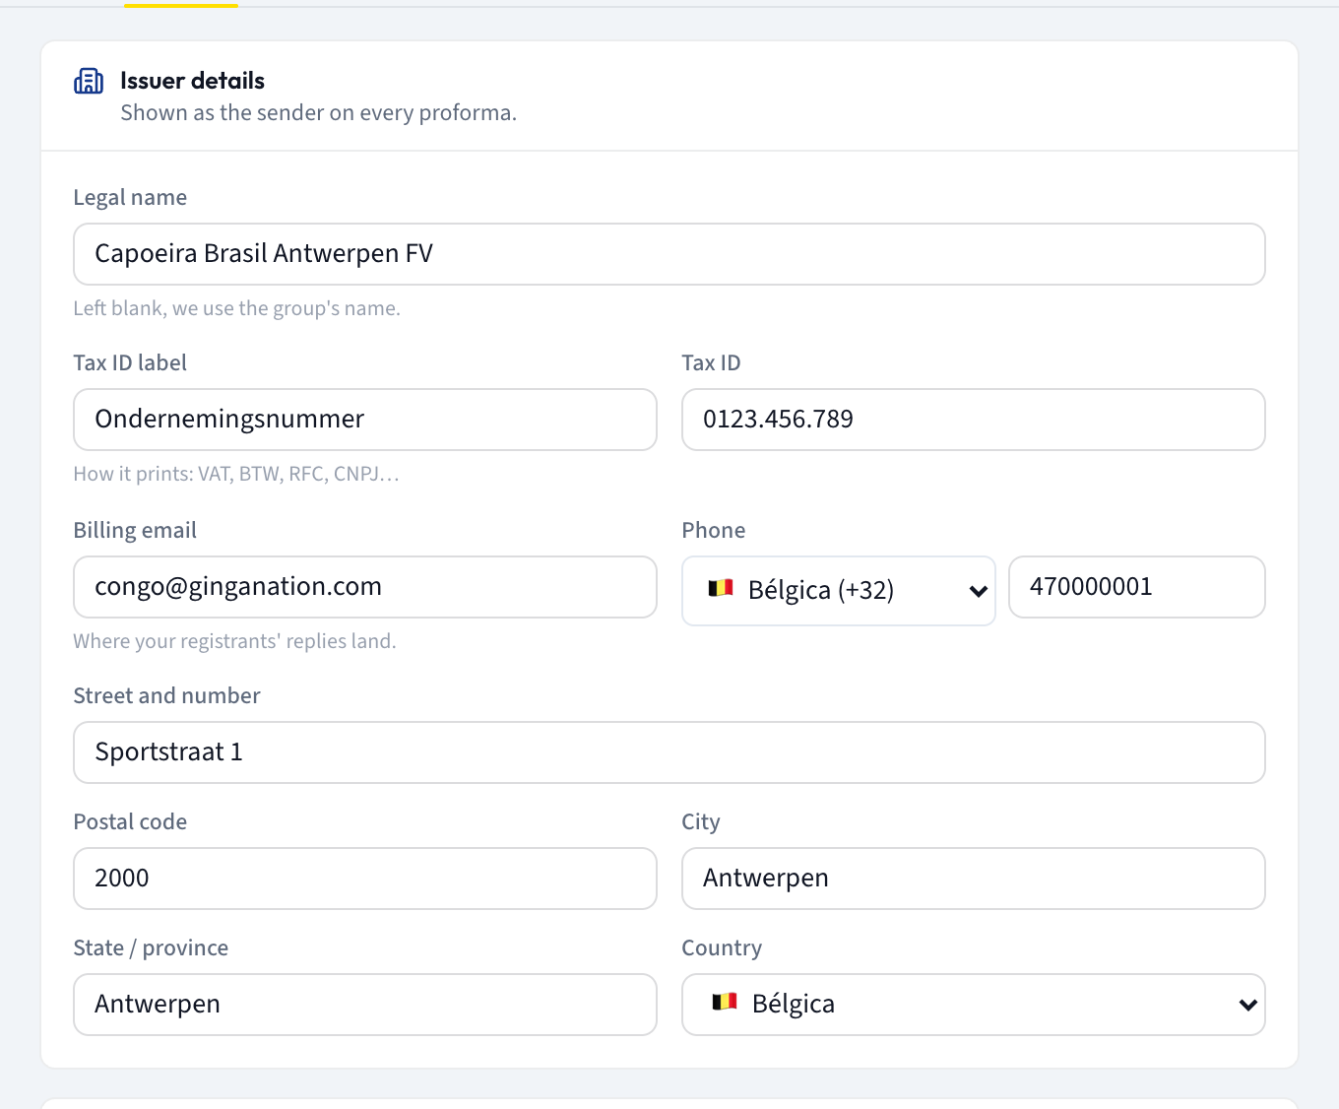Click the Phone label
Image resolution: width=1339 pixels, height=1109 pixels.
click(714, 530)
